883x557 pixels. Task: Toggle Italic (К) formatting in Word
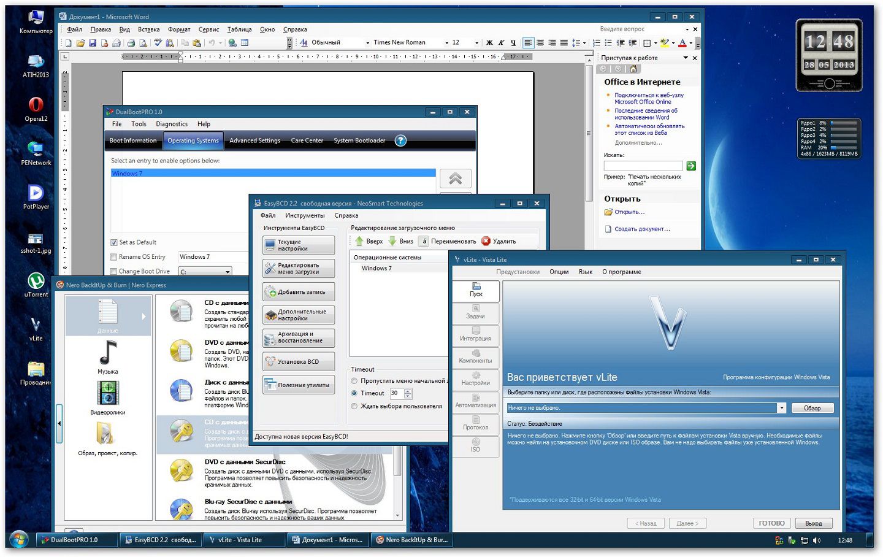click(501, 43)
